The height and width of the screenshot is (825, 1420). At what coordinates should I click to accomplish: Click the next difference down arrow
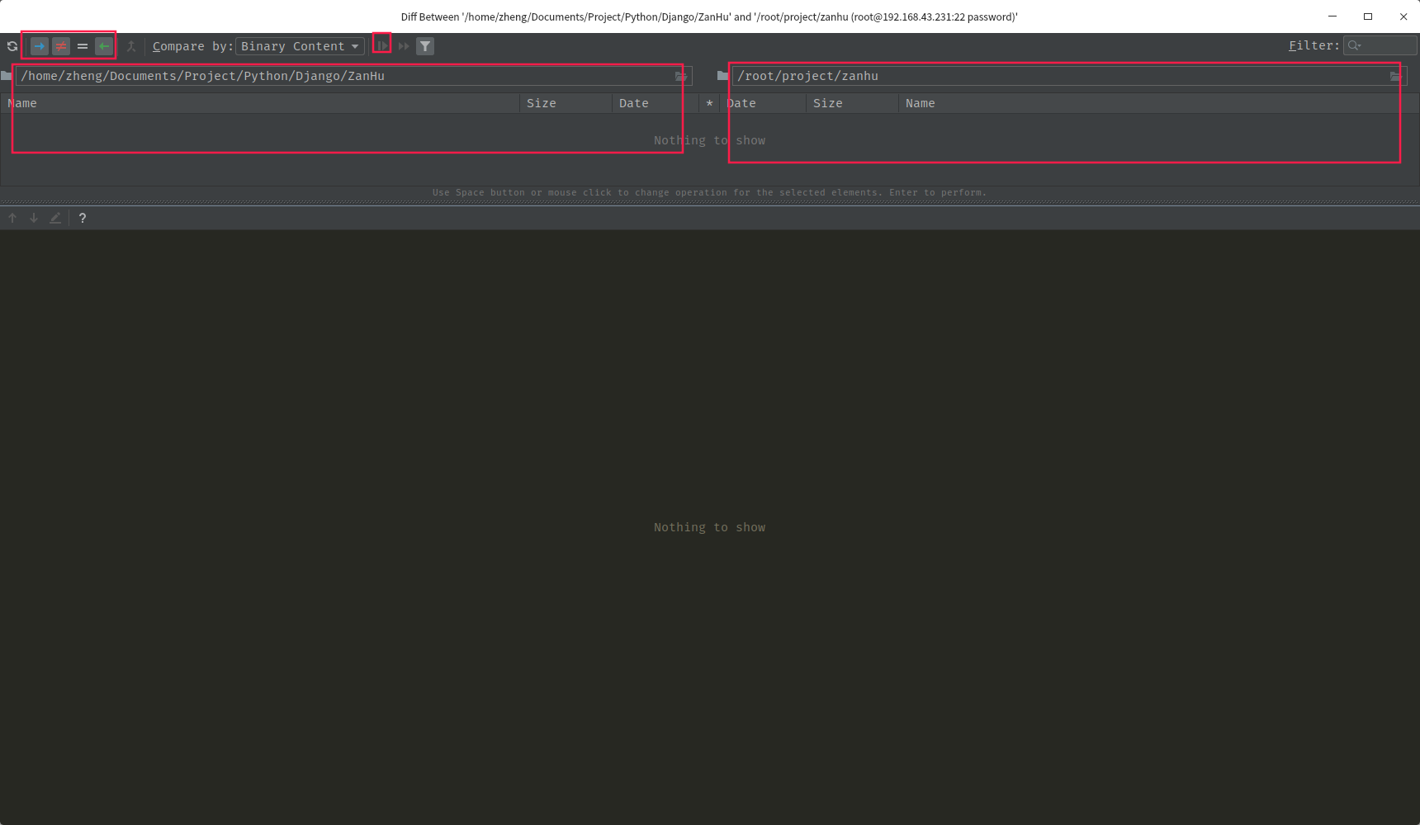(34, 218)
